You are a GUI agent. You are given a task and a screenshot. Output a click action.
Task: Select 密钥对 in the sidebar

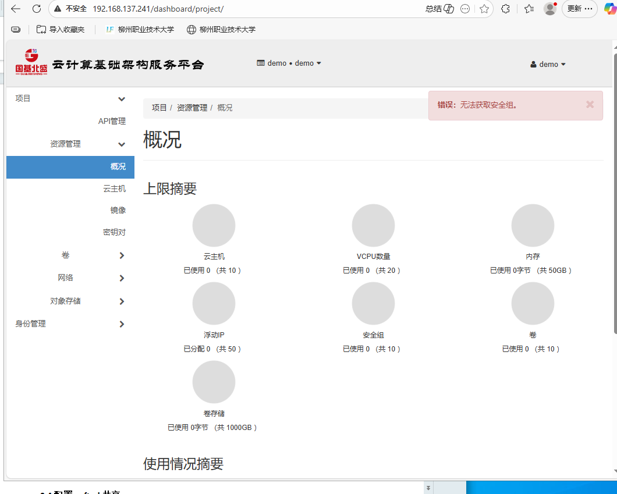click(114, 232)
